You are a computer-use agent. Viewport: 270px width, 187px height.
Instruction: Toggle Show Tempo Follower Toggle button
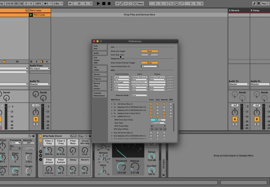pos(150,63)
